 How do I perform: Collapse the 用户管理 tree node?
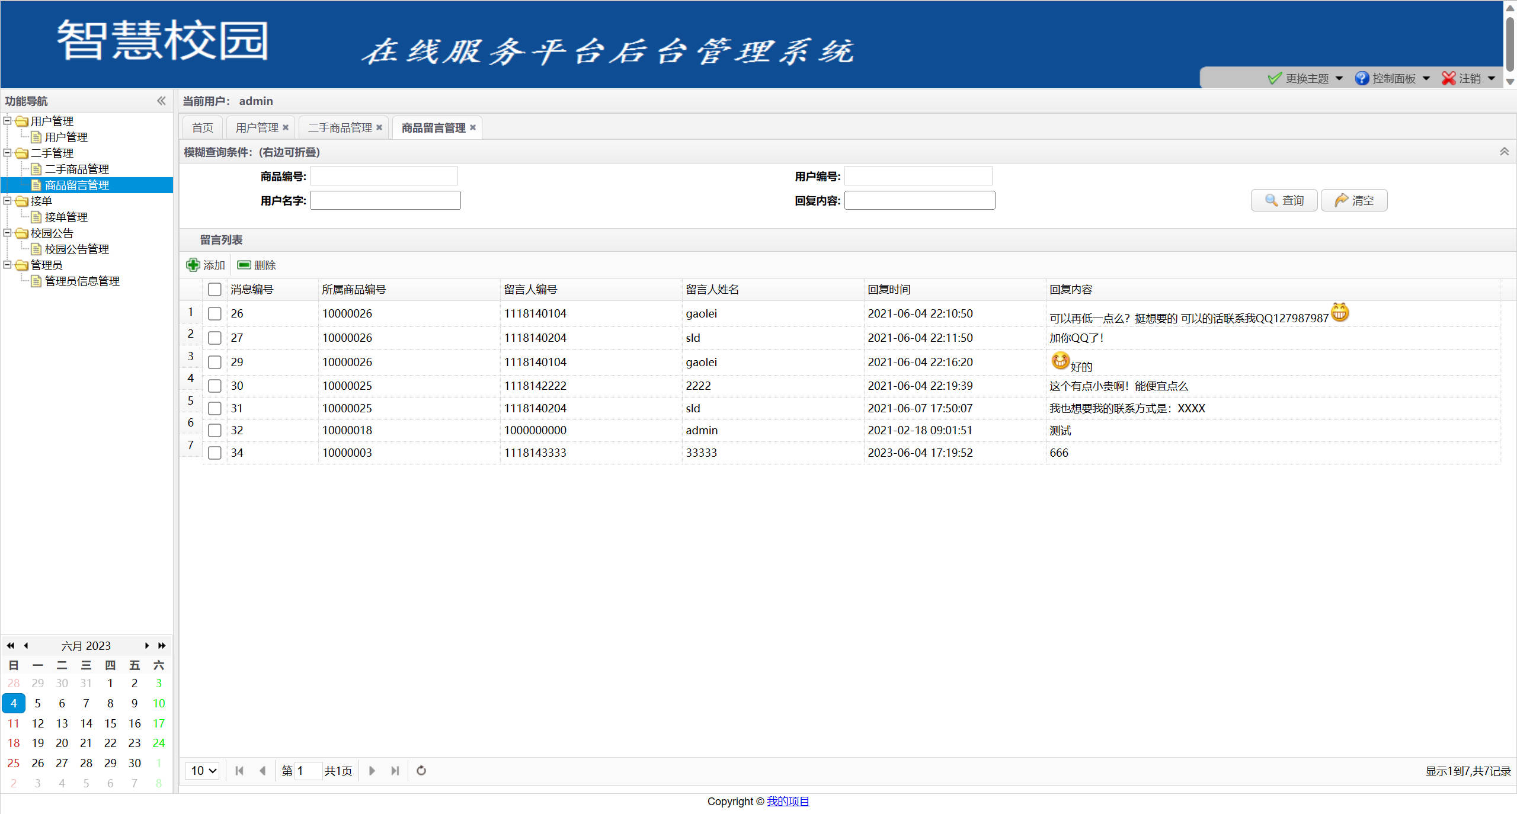[8, 121]
